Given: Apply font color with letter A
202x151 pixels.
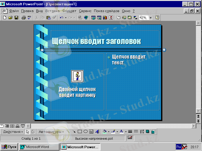Looking at the screenshot, I should click(x=121, y=132).
